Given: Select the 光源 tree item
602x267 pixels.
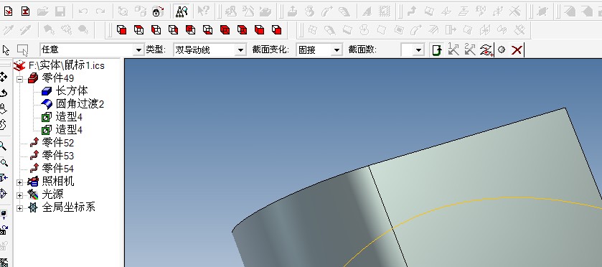Looking at the screenshot, I should (52, 195).
